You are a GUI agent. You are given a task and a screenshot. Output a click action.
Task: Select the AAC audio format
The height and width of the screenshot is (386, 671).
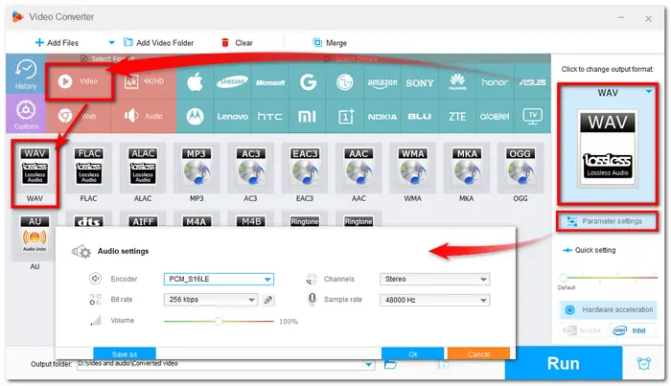pos(359,173)
